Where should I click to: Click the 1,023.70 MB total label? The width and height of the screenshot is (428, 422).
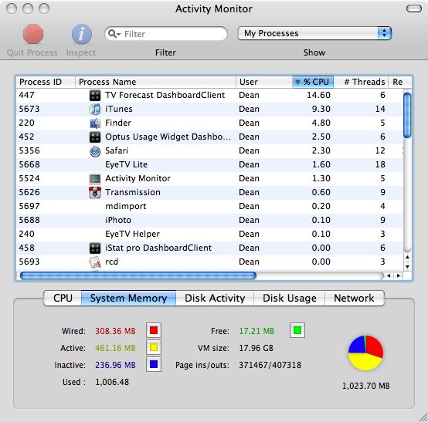(366, 386)
